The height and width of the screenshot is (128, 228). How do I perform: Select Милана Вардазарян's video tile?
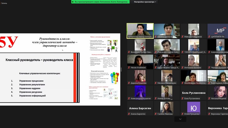[x=167, y=77]
